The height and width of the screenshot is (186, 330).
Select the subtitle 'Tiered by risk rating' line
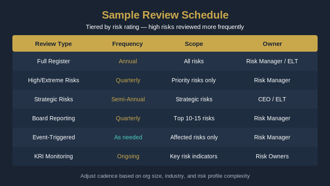point(165,27)
